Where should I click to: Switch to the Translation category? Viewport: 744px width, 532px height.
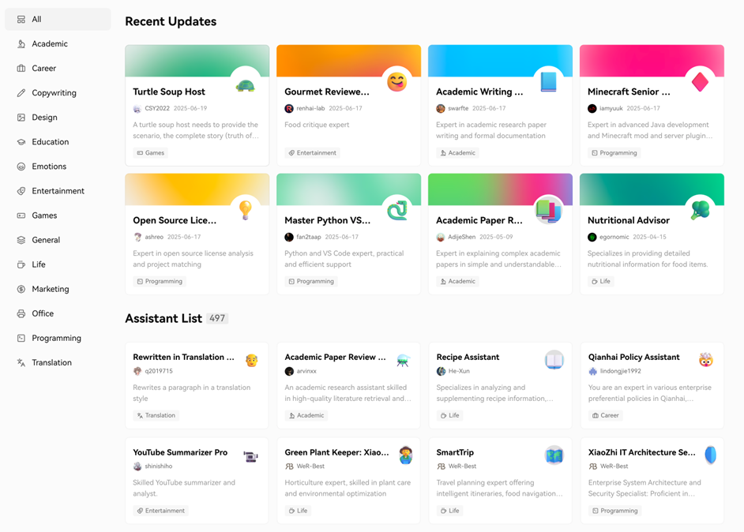[x=51, y=362]
